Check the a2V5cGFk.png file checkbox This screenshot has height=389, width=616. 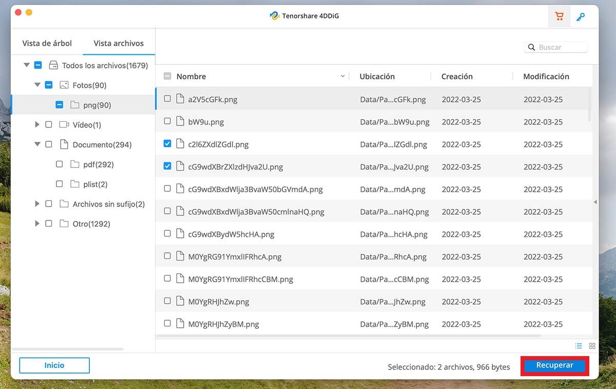(167, 99)
